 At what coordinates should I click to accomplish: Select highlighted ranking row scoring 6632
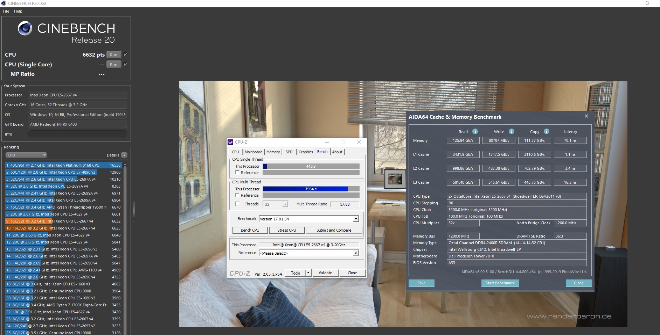[63, 221]
